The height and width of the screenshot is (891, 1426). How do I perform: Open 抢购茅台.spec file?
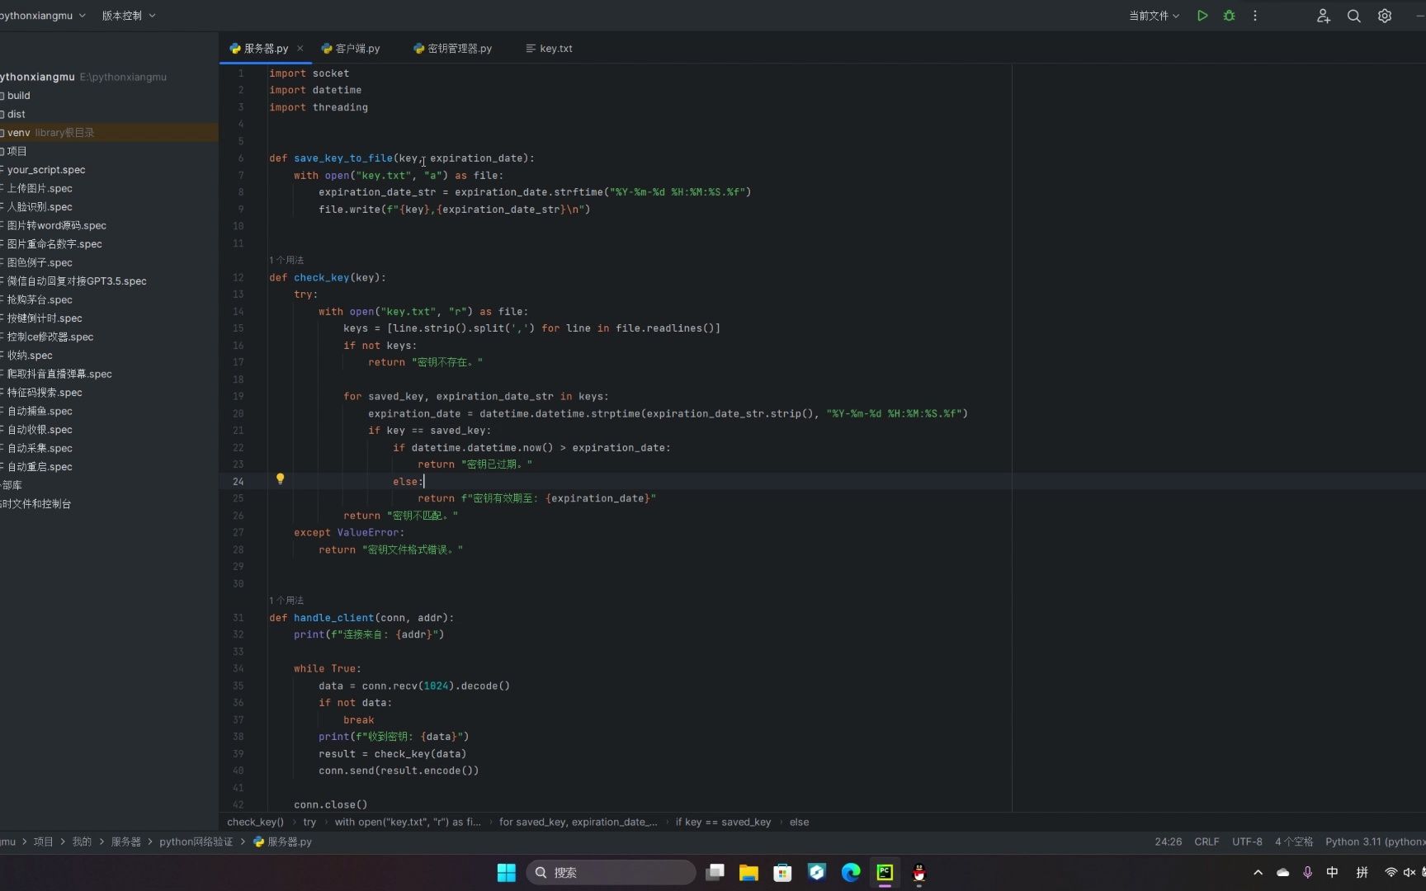click(38, 299)
